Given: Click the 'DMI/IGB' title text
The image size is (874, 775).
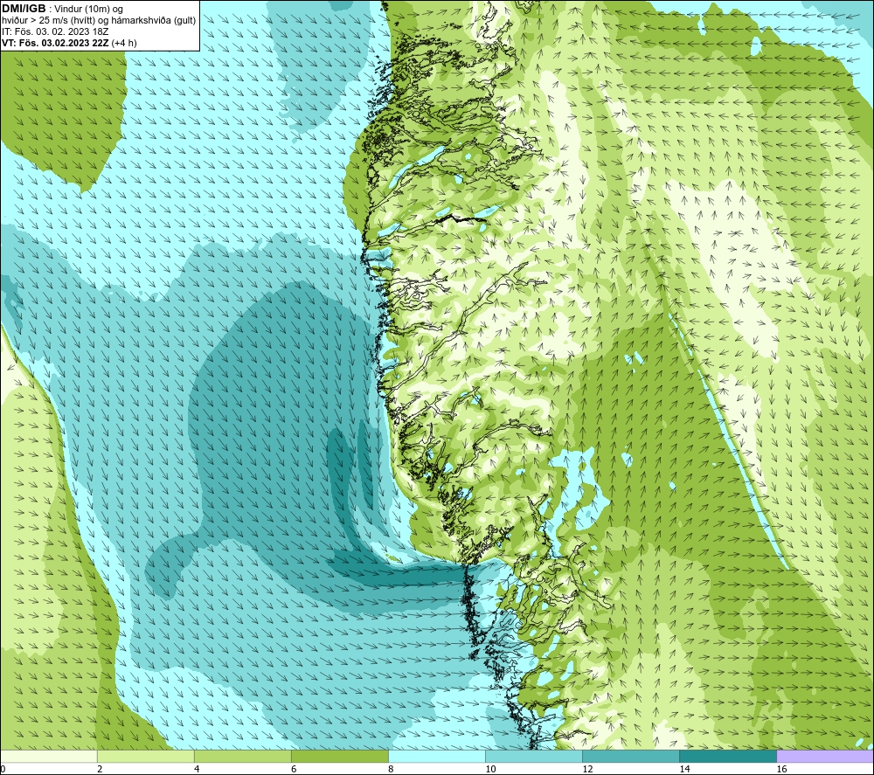Looking at the screenshot, I should [x=24, y=9].
